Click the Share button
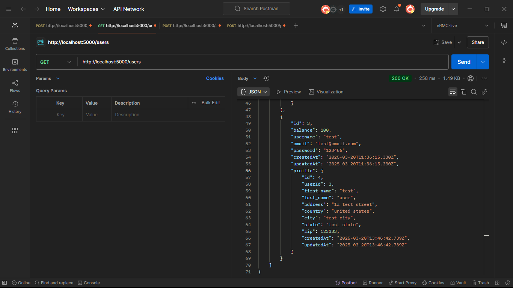This screenshot has width=513, height=288. click(x=478, y=42)
